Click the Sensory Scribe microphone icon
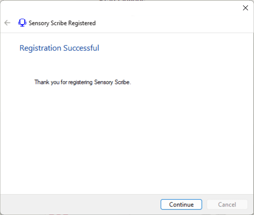The width and height of the screenshot is (254, 215). point(22,23)
